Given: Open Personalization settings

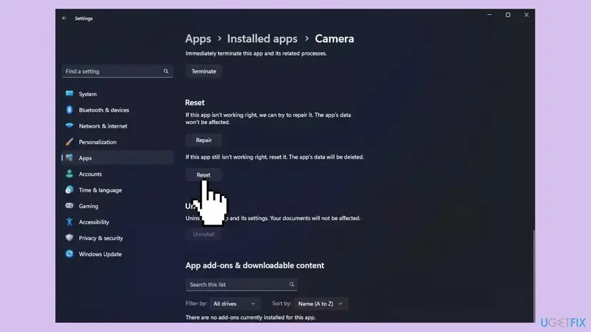Looking at the screenshot, I should point(117,142).
